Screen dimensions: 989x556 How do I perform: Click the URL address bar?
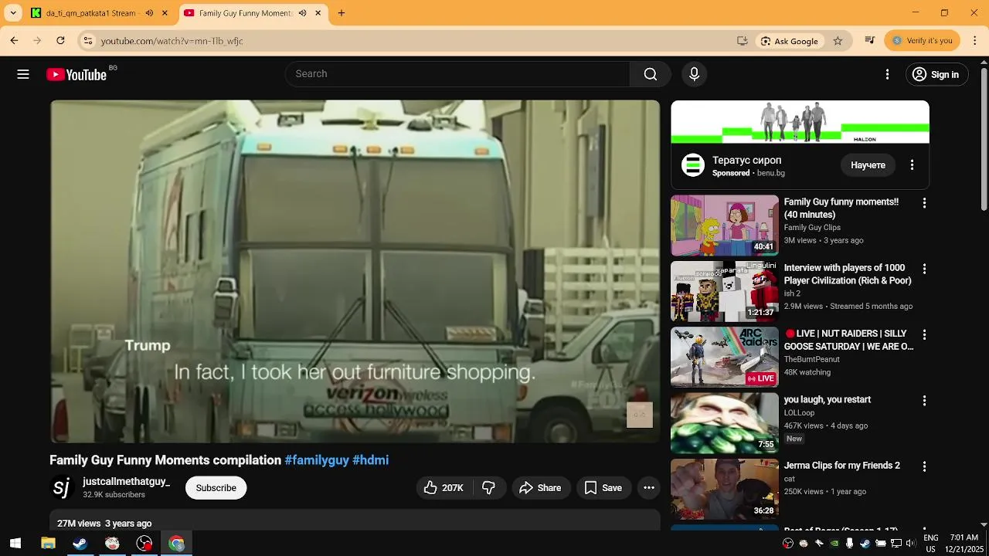tap(410, 41)
